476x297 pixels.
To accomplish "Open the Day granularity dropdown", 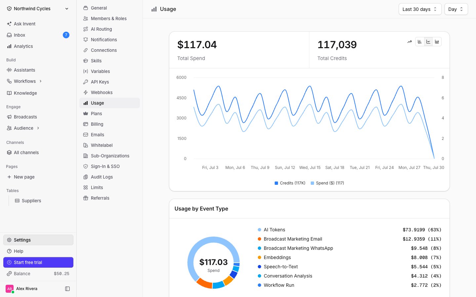I will coord(456,9).
